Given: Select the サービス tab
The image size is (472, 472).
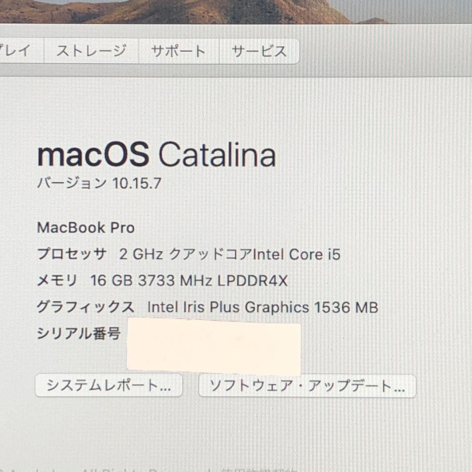Looking at the screenshot, I should (259, 51).
